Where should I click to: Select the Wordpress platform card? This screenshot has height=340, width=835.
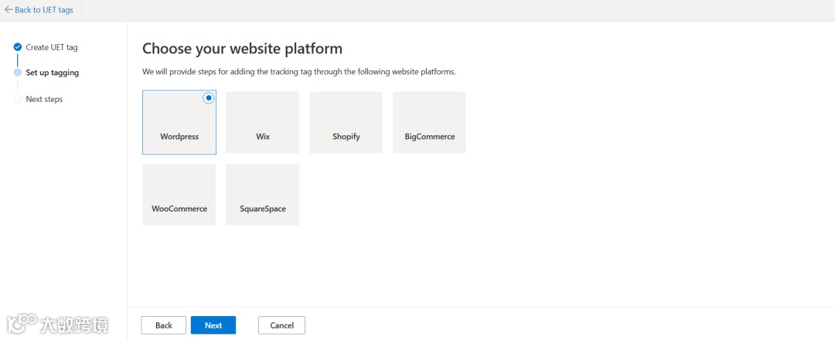[x=179, y=122]
